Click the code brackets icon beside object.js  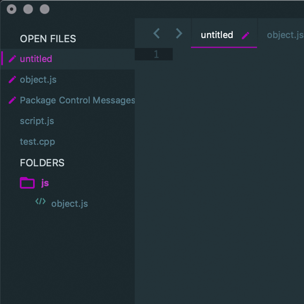click(40, 202)
